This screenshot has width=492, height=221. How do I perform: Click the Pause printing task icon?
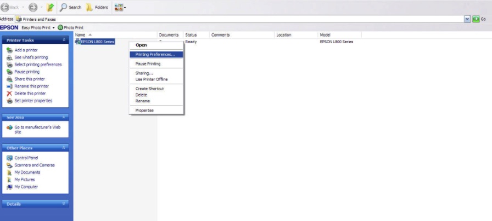tap(9, 72)
